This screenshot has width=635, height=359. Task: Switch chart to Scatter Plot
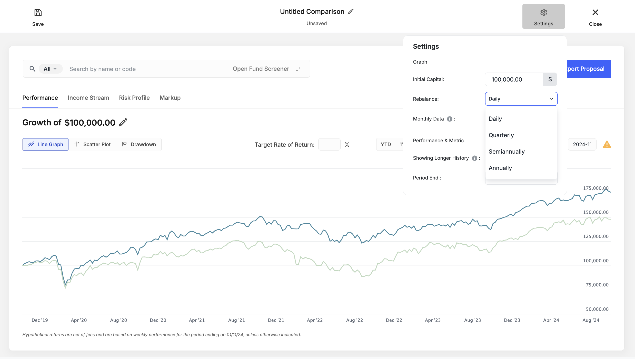coord(92,144)
